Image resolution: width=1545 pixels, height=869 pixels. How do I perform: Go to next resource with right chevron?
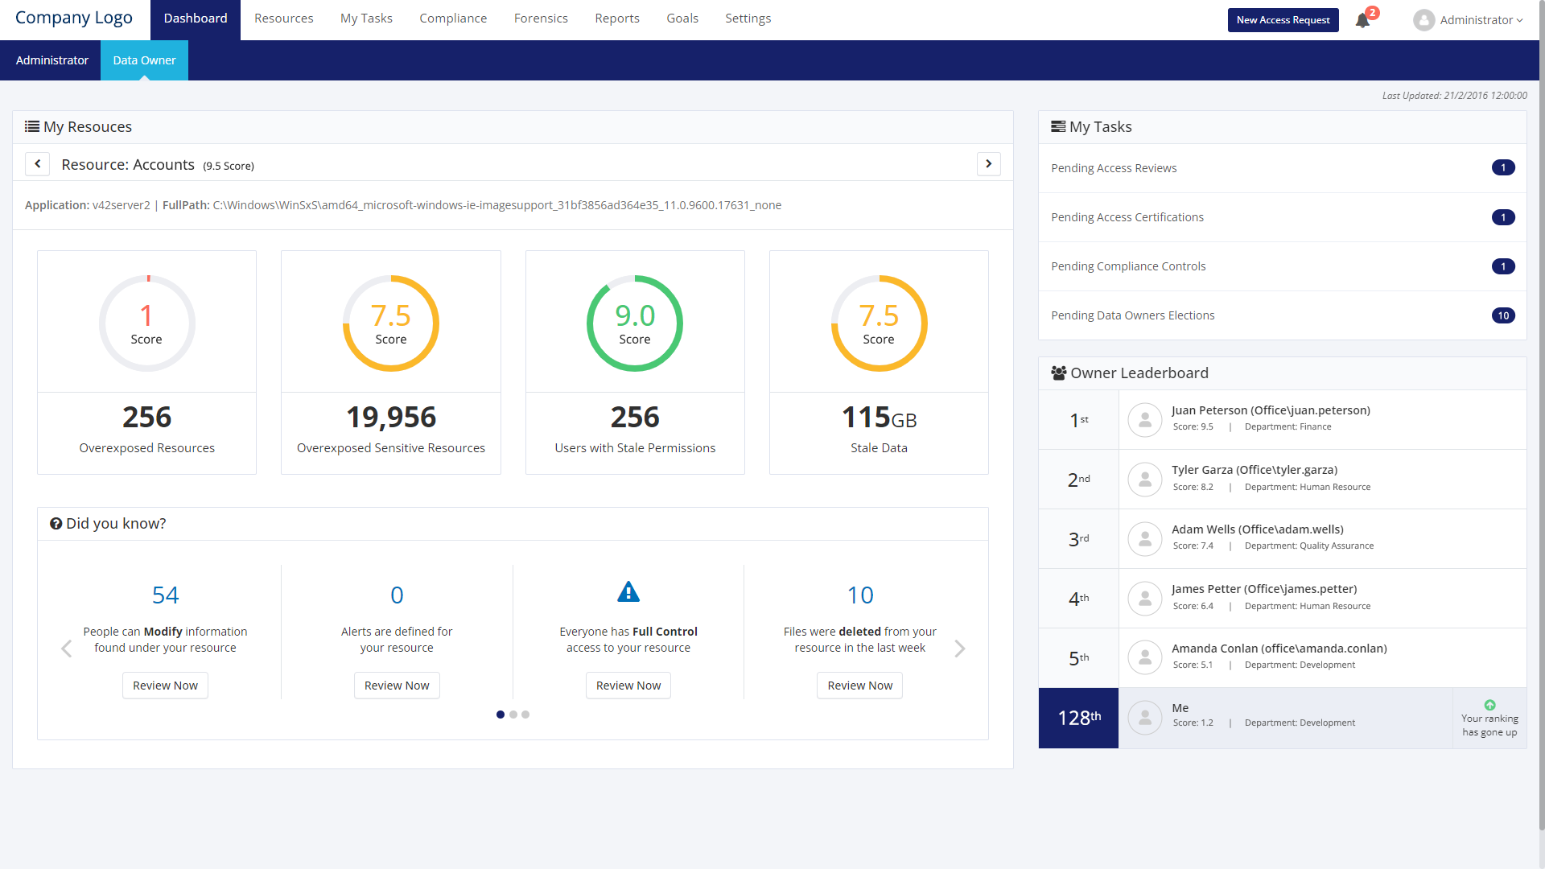(x=989, y=164)
